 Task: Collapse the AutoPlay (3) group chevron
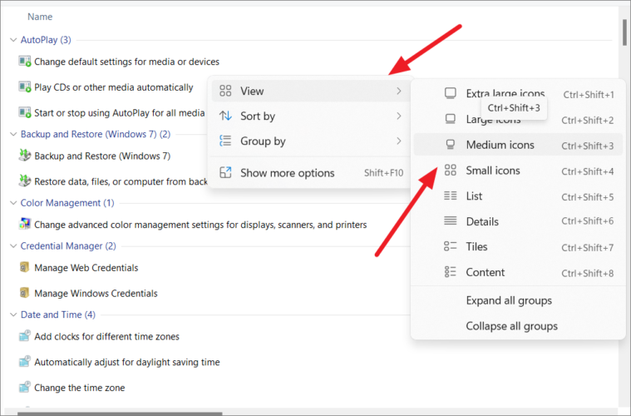pos(13,40)
